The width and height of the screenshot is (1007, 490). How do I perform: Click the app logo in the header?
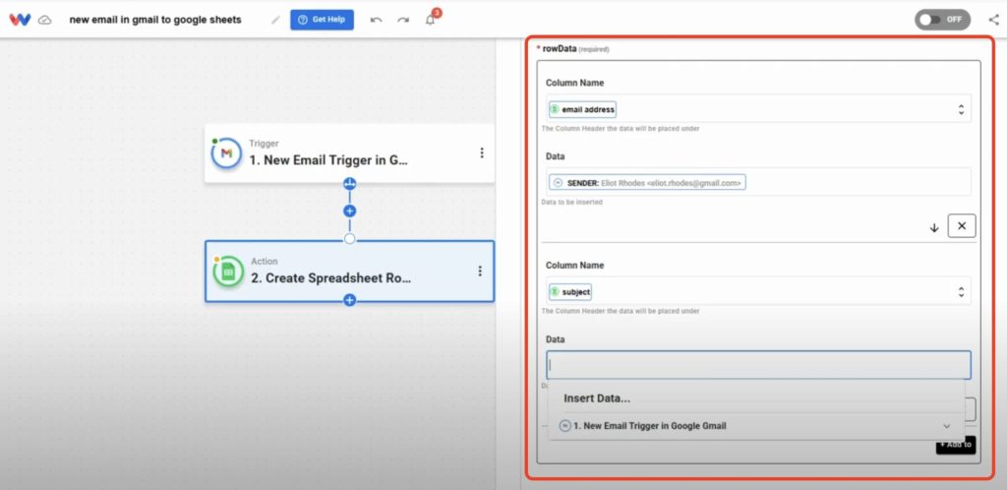click(x=20, y=20)
